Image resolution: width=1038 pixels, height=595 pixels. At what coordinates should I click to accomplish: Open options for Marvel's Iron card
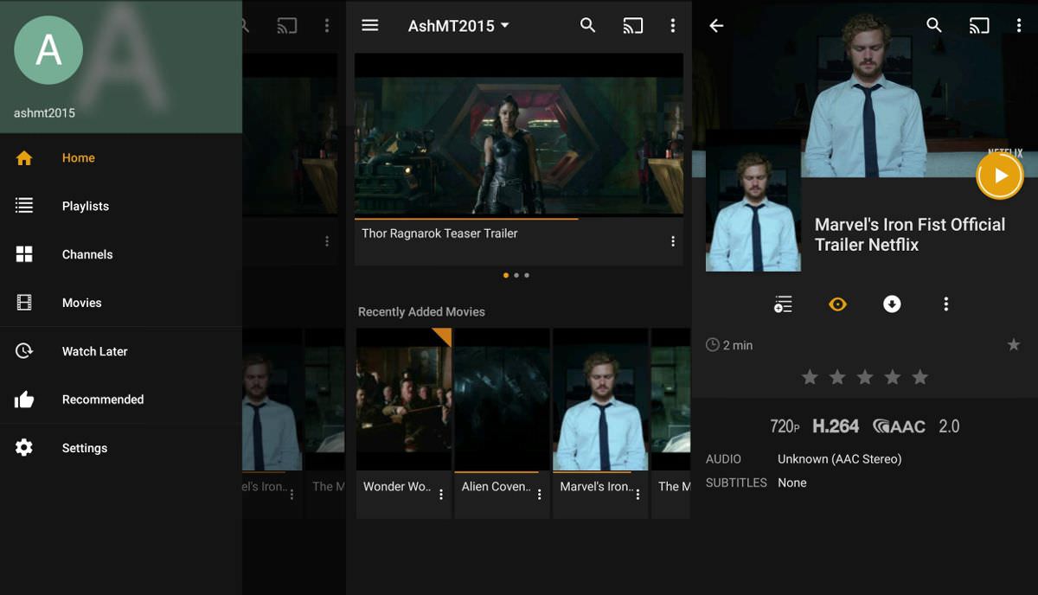coord(638,495)
